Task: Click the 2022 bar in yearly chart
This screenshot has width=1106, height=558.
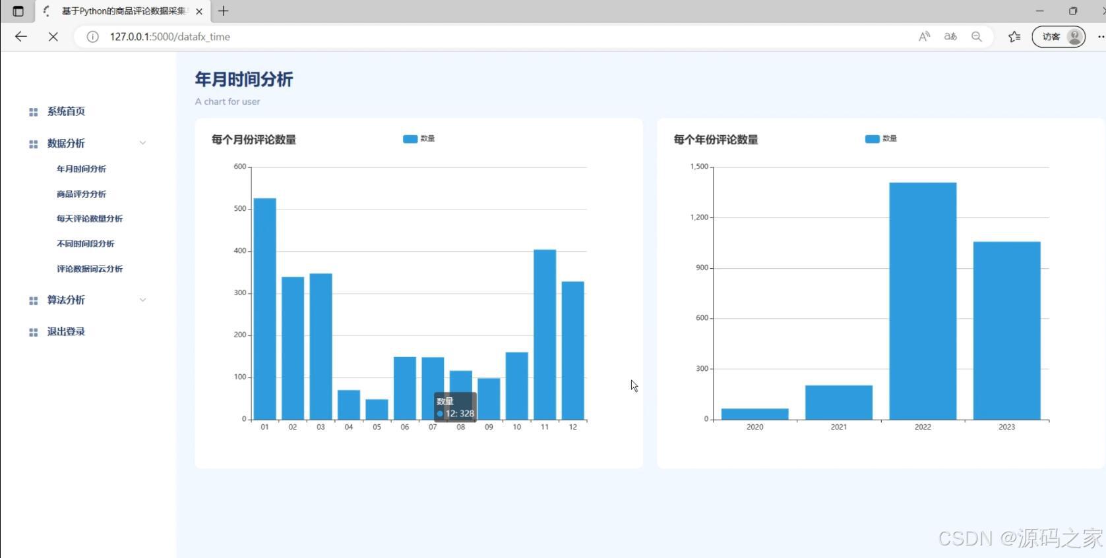Action: [x=923, y=301]
